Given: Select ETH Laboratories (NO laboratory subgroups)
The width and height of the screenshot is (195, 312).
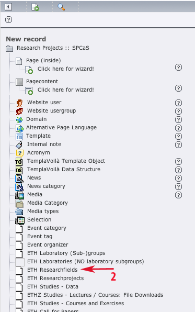Looking at the screenshot, I should pyautogui.click(x=86, y=261).
